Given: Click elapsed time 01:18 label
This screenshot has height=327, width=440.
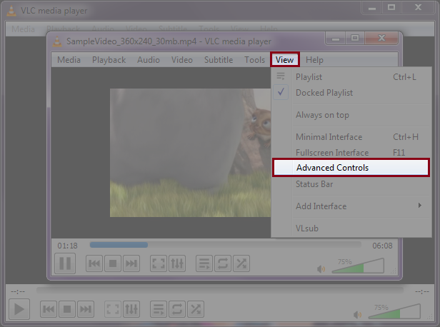Looking at the screenshot, I should point(67,246).
